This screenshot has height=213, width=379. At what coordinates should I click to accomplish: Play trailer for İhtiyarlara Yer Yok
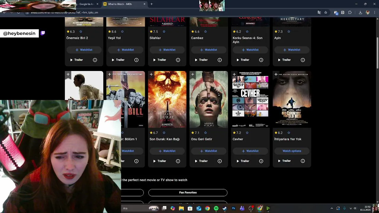(284, 161)
